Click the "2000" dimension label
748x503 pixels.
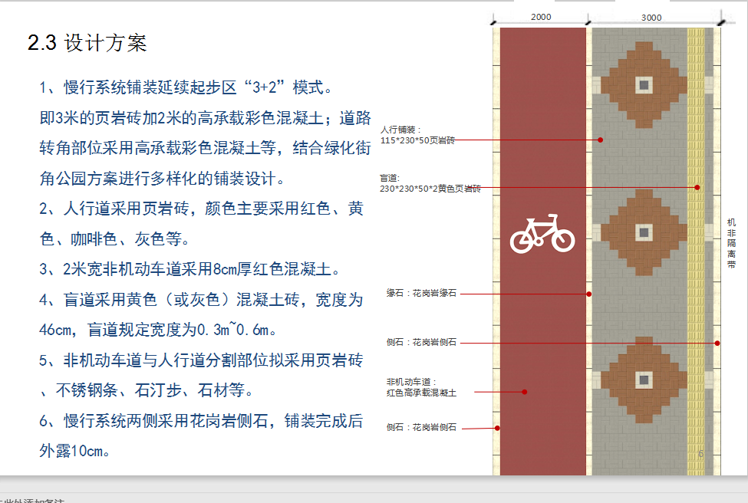pos(541,17)
